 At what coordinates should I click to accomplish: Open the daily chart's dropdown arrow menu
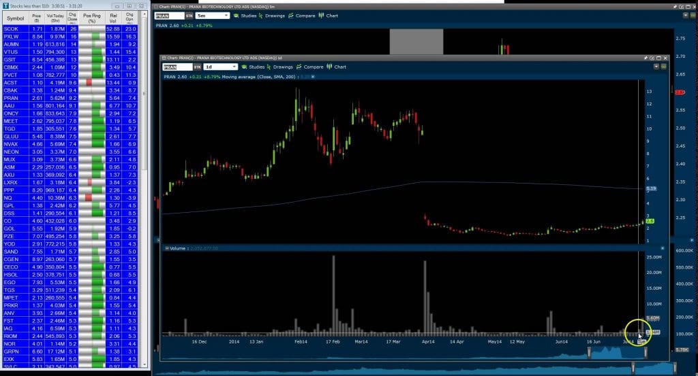(x=656, y=67)
